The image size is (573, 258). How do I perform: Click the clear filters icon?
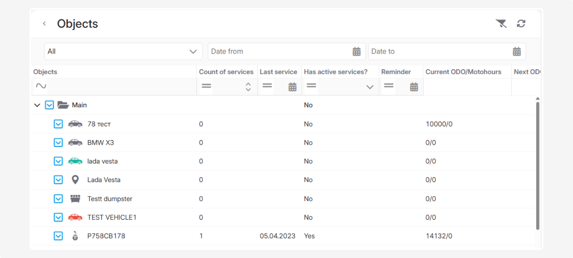click(501, 23)
